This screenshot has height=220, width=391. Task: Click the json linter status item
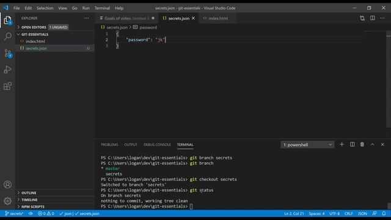(x=65, y=213)
